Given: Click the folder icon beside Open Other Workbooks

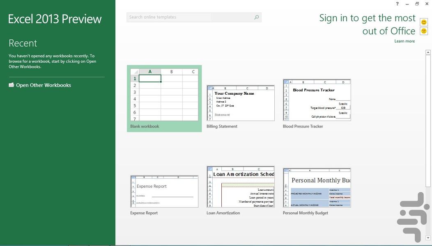Looking at the screenshot, I should (11, 85).
